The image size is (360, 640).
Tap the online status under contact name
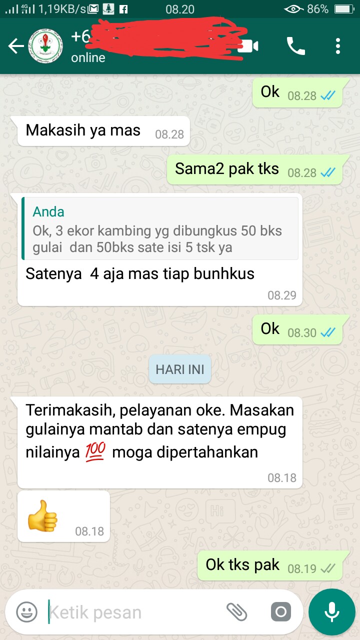point(88,57)
